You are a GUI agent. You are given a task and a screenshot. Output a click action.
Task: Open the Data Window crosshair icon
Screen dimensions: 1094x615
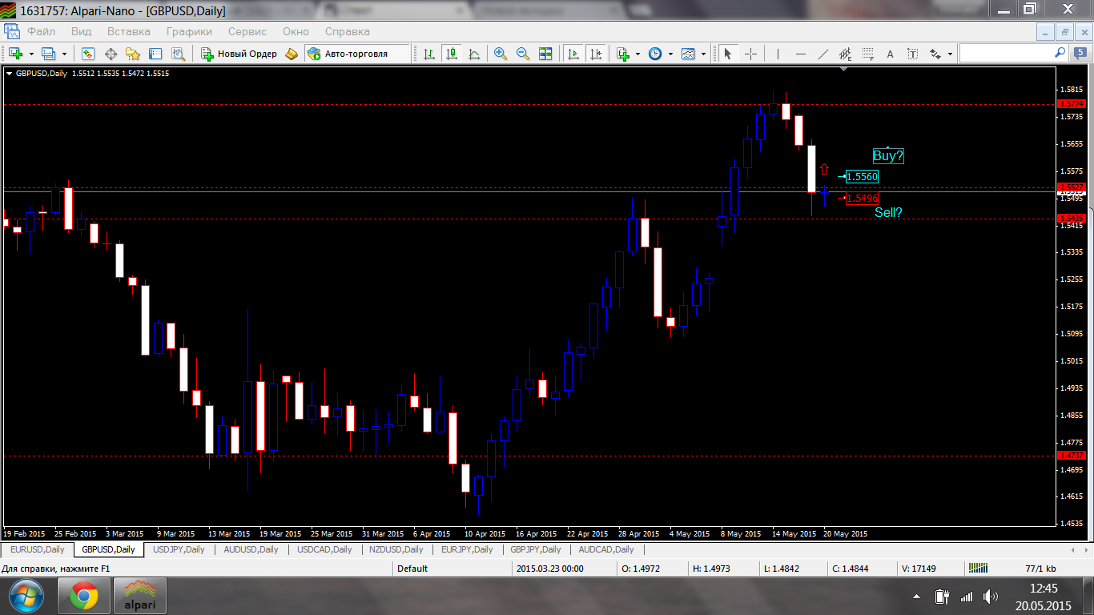(x=111, y=54)
